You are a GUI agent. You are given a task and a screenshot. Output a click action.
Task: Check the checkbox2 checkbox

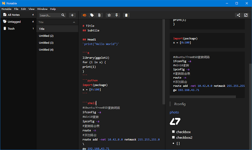173,137
